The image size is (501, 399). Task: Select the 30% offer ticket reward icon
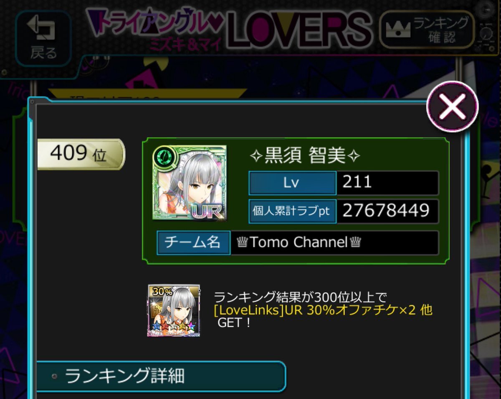(x=174, y=310)
